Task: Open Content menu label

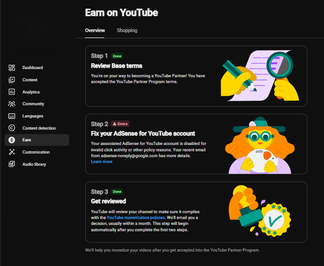Action: [30, 80]
